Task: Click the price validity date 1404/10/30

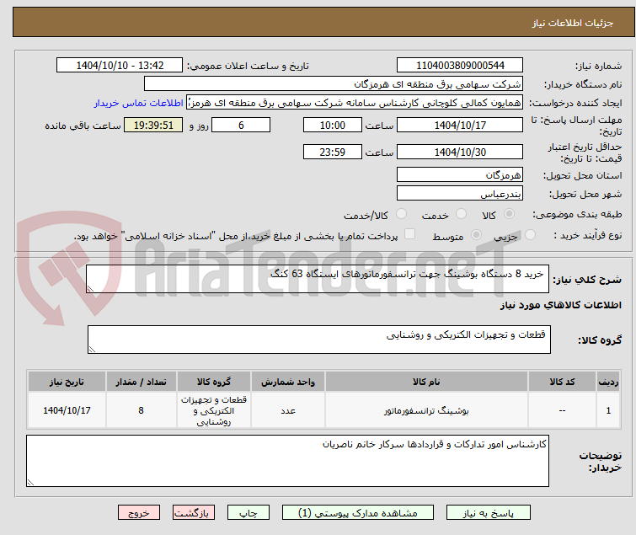Action: point(460,152)
